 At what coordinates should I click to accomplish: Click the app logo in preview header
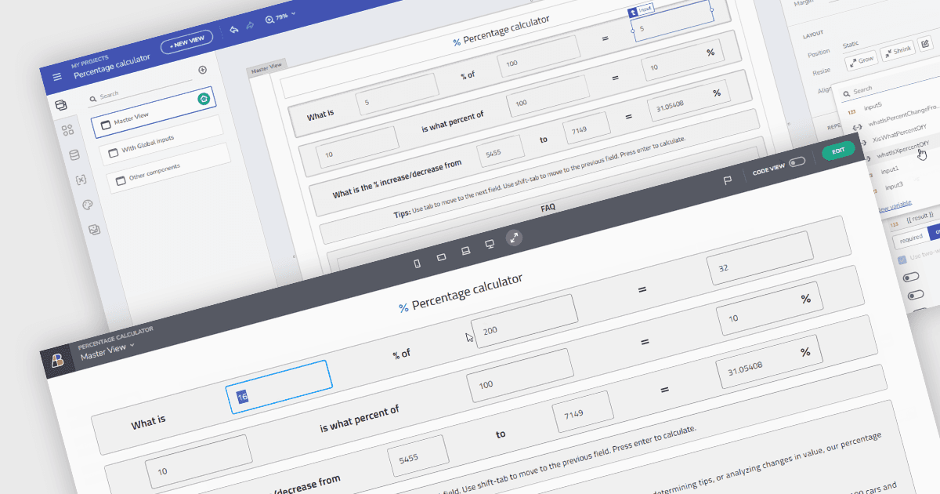point(58,360)
